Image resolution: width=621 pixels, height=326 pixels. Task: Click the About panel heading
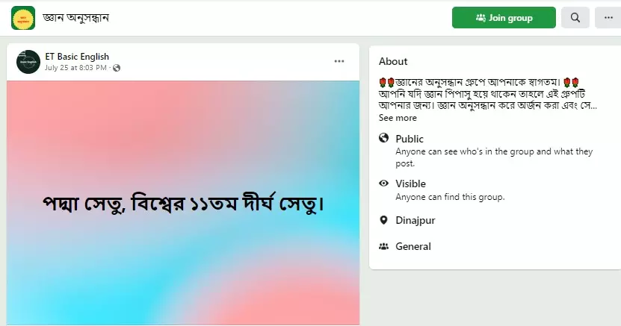point(393,61)
